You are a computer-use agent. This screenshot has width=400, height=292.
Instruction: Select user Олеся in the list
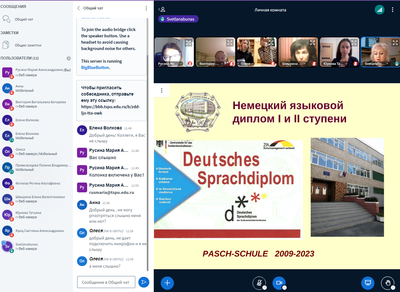(x=36, y=152)
